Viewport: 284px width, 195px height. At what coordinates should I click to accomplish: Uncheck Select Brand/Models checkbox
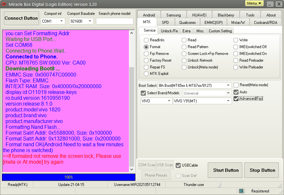(143, 93)
